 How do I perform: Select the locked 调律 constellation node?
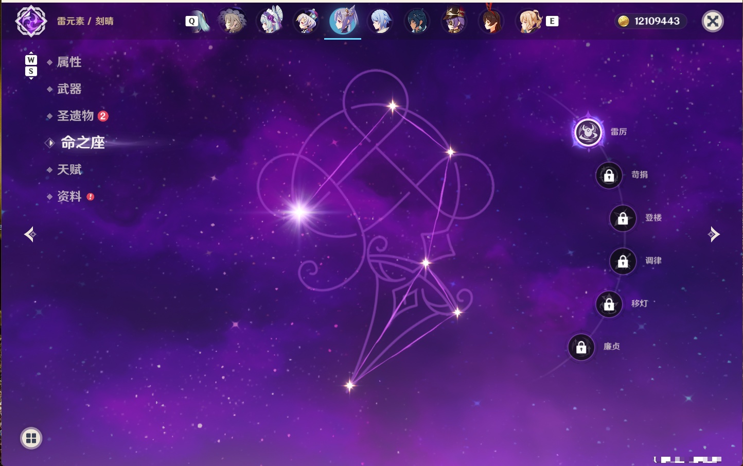[x=623, y=262]
